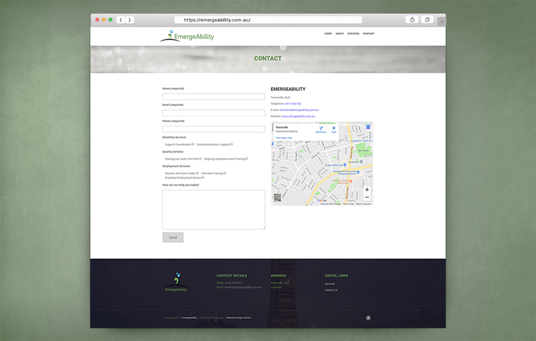This screenshot has width=536, height=341.
Task: Open the Services footer link
Action: pyautogui.click(x=330, y=284)
